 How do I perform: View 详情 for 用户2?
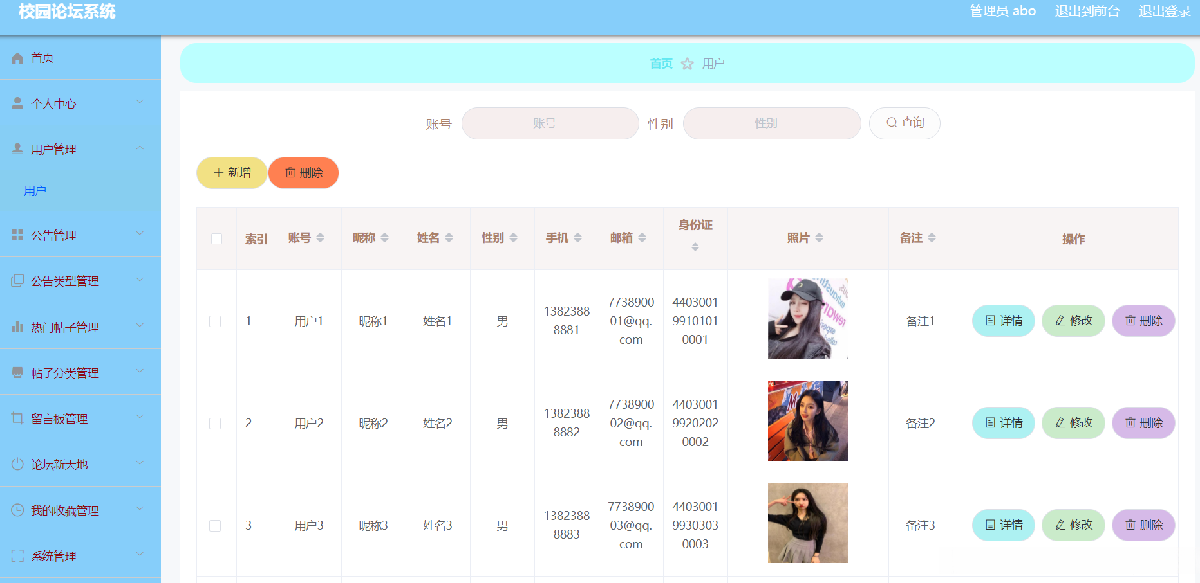pos(1004,423)
